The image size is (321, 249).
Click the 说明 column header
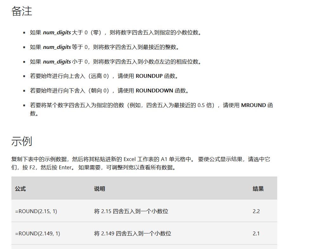click(100, 189)
